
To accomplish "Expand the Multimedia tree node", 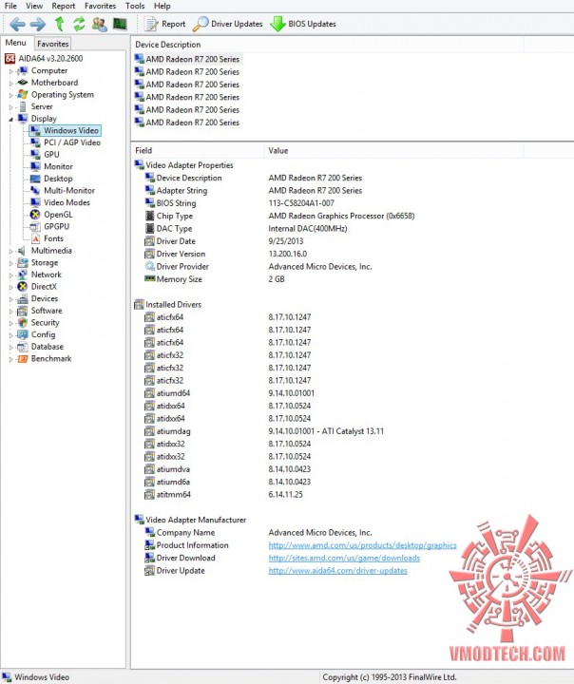I will pos(11,251).
